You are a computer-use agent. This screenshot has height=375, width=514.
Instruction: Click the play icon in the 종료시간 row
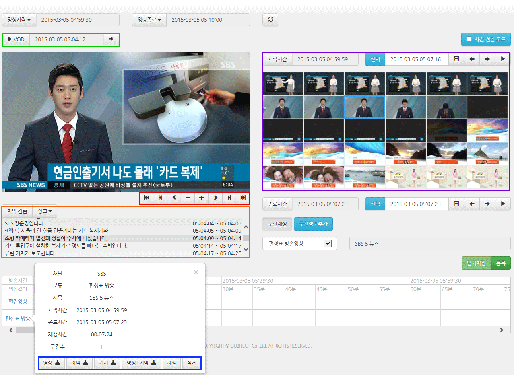tap(503, 204)
